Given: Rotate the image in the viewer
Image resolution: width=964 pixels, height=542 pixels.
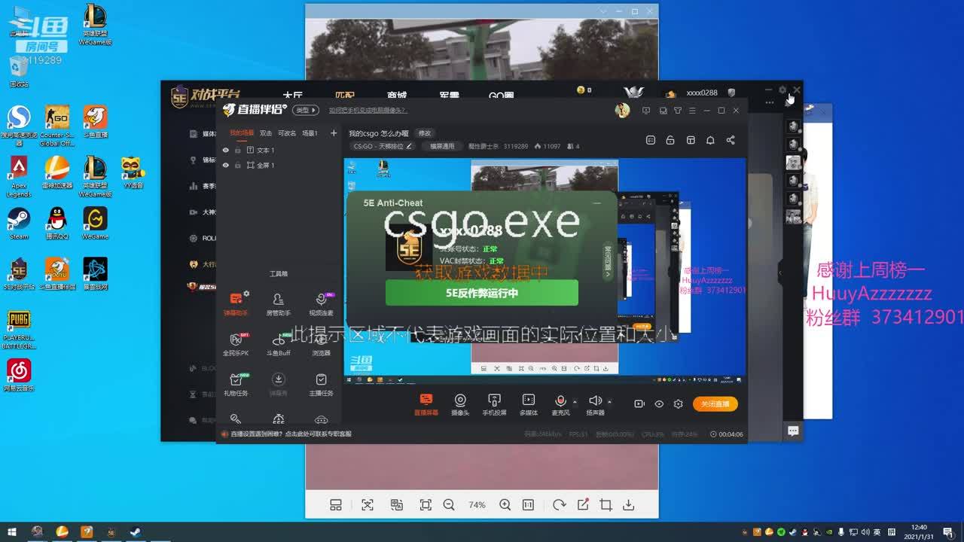Looking at the screenshot, I should coord(559,504).
